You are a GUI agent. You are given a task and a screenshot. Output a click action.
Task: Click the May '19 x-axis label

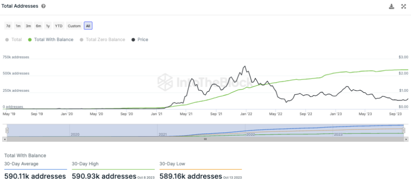coord(8,114)
